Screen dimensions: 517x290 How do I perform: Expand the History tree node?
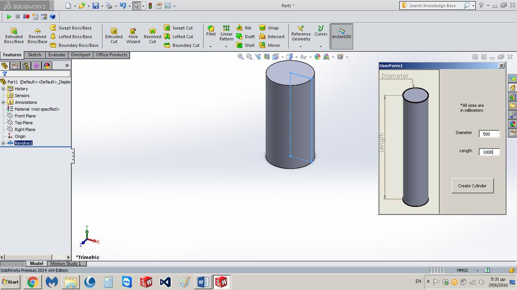coord(4,89)
